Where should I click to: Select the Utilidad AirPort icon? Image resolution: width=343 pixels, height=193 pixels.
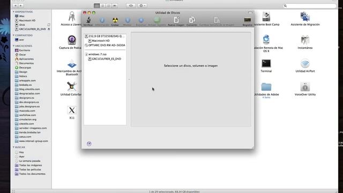305,63
